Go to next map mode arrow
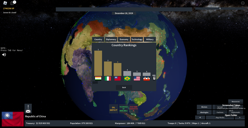 coord(239,117)
